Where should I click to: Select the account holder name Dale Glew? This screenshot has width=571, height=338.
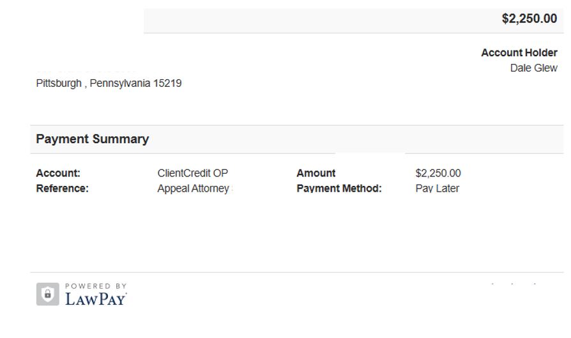click(x=533, y=68)
